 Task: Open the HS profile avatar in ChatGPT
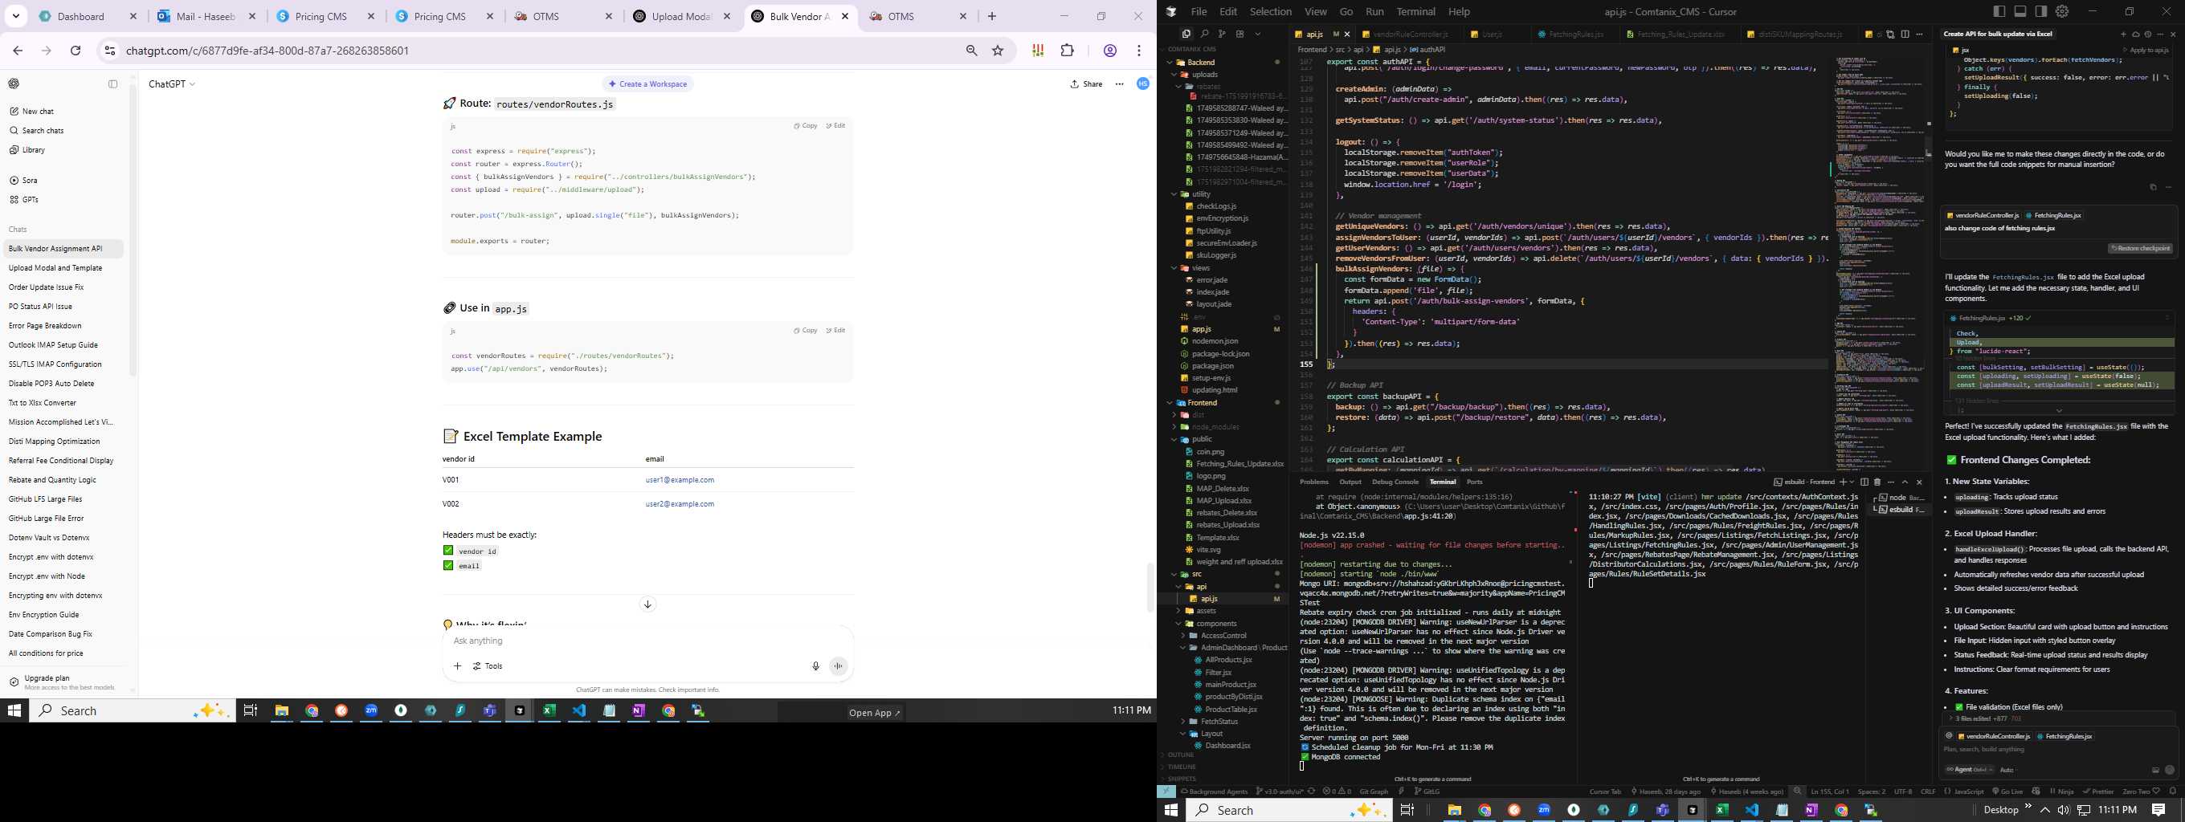[x=1142, y=84]
